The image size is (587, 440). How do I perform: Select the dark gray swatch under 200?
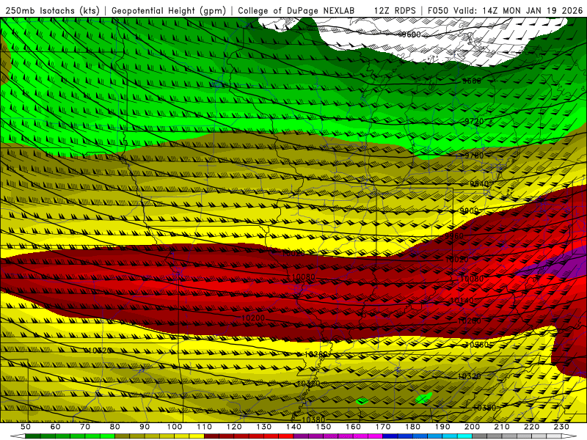pos(480,436)
